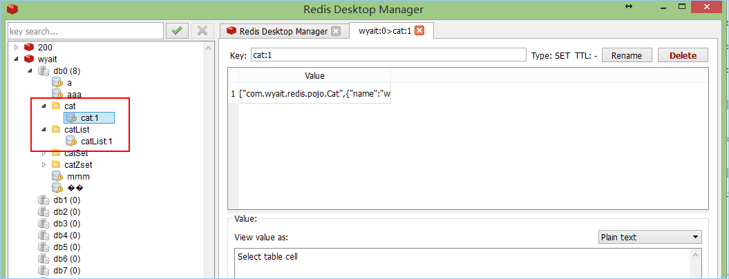Image resolution: width=729 pixels, height=279 pixels.
Task: Click the gray X clear search icon
Action: pos(202,31)
